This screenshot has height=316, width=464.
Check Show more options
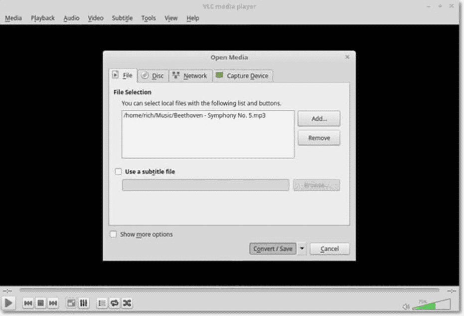pyautogui.click(x=113, y=234)
